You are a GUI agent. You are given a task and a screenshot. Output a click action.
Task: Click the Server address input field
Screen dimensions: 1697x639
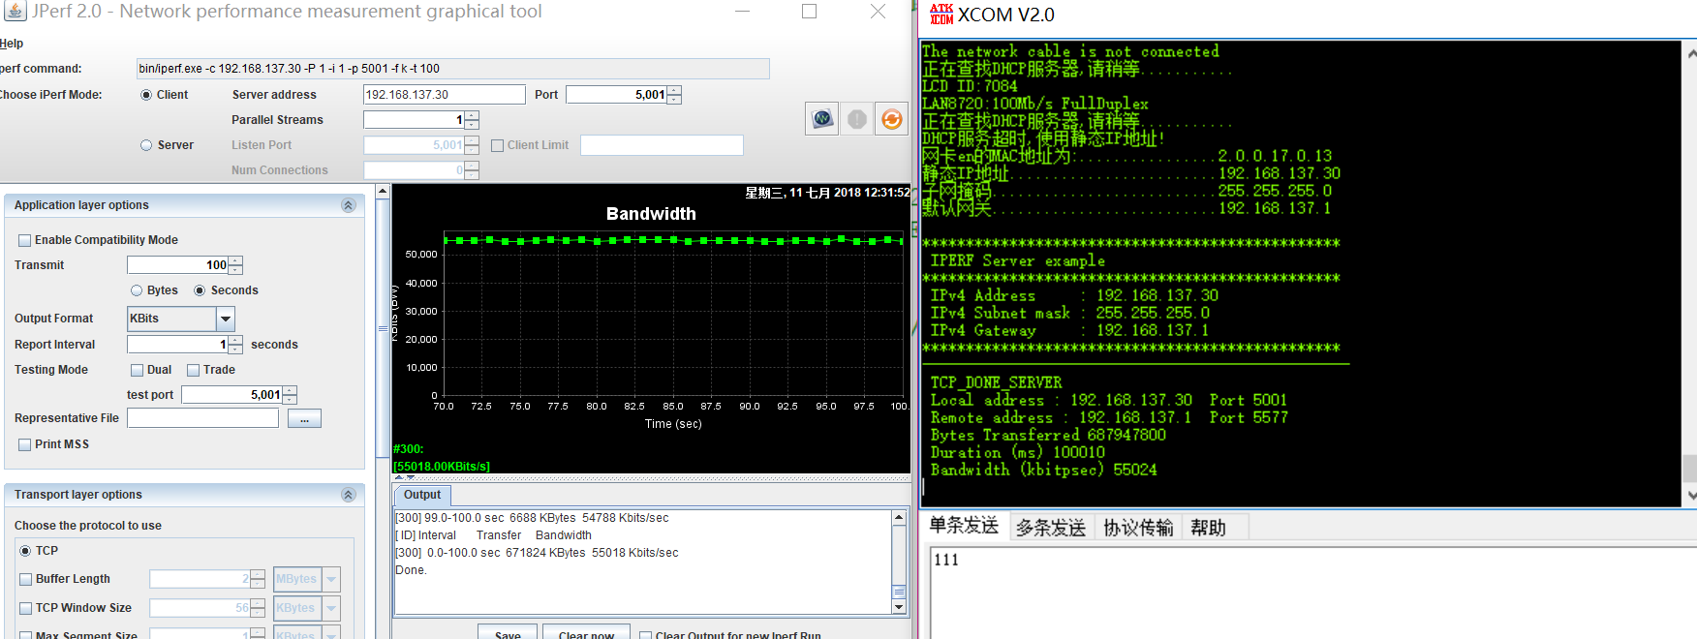pyautogui.click(x=445, y=95)
